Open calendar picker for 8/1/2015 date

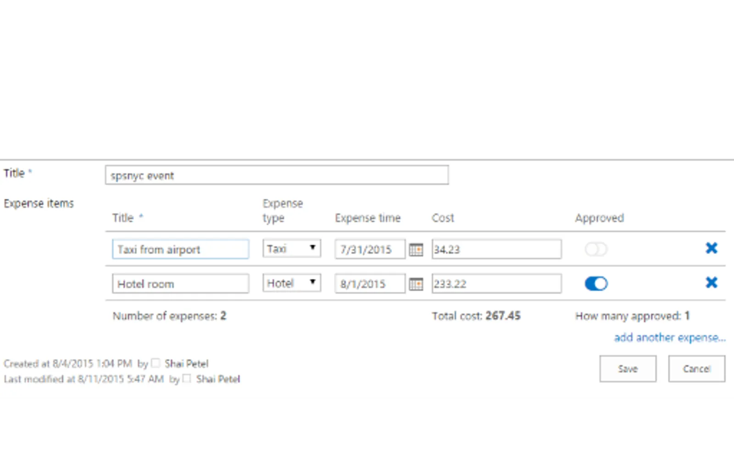click(x=416, y=284)
